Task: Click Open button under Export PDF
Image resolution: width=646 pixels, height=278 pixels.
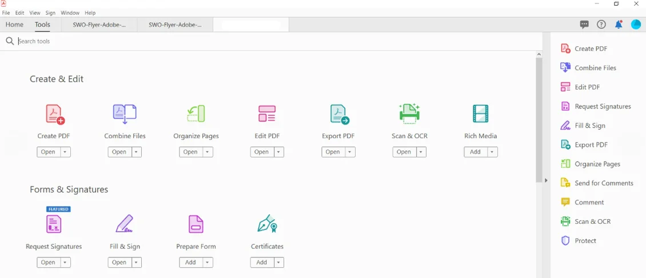Action: pyautogui.click(x=333, y=152)
